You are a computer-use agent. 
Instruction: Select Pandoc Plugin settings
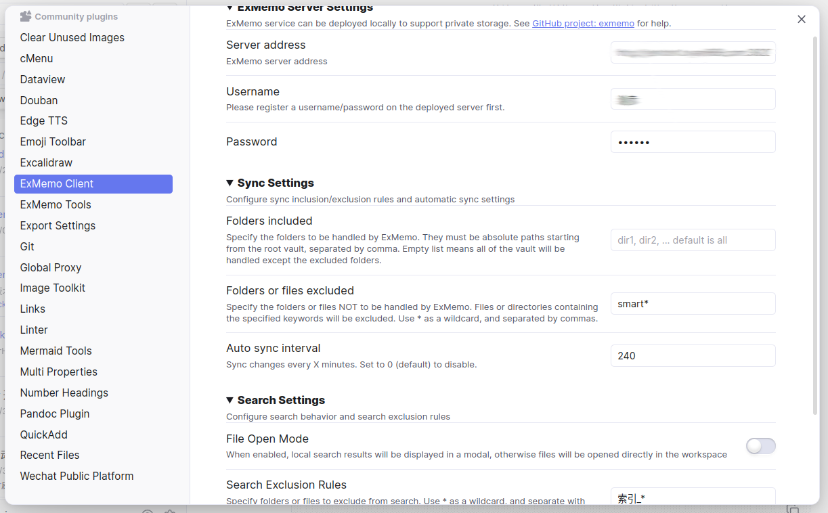(x=93, y=414)
